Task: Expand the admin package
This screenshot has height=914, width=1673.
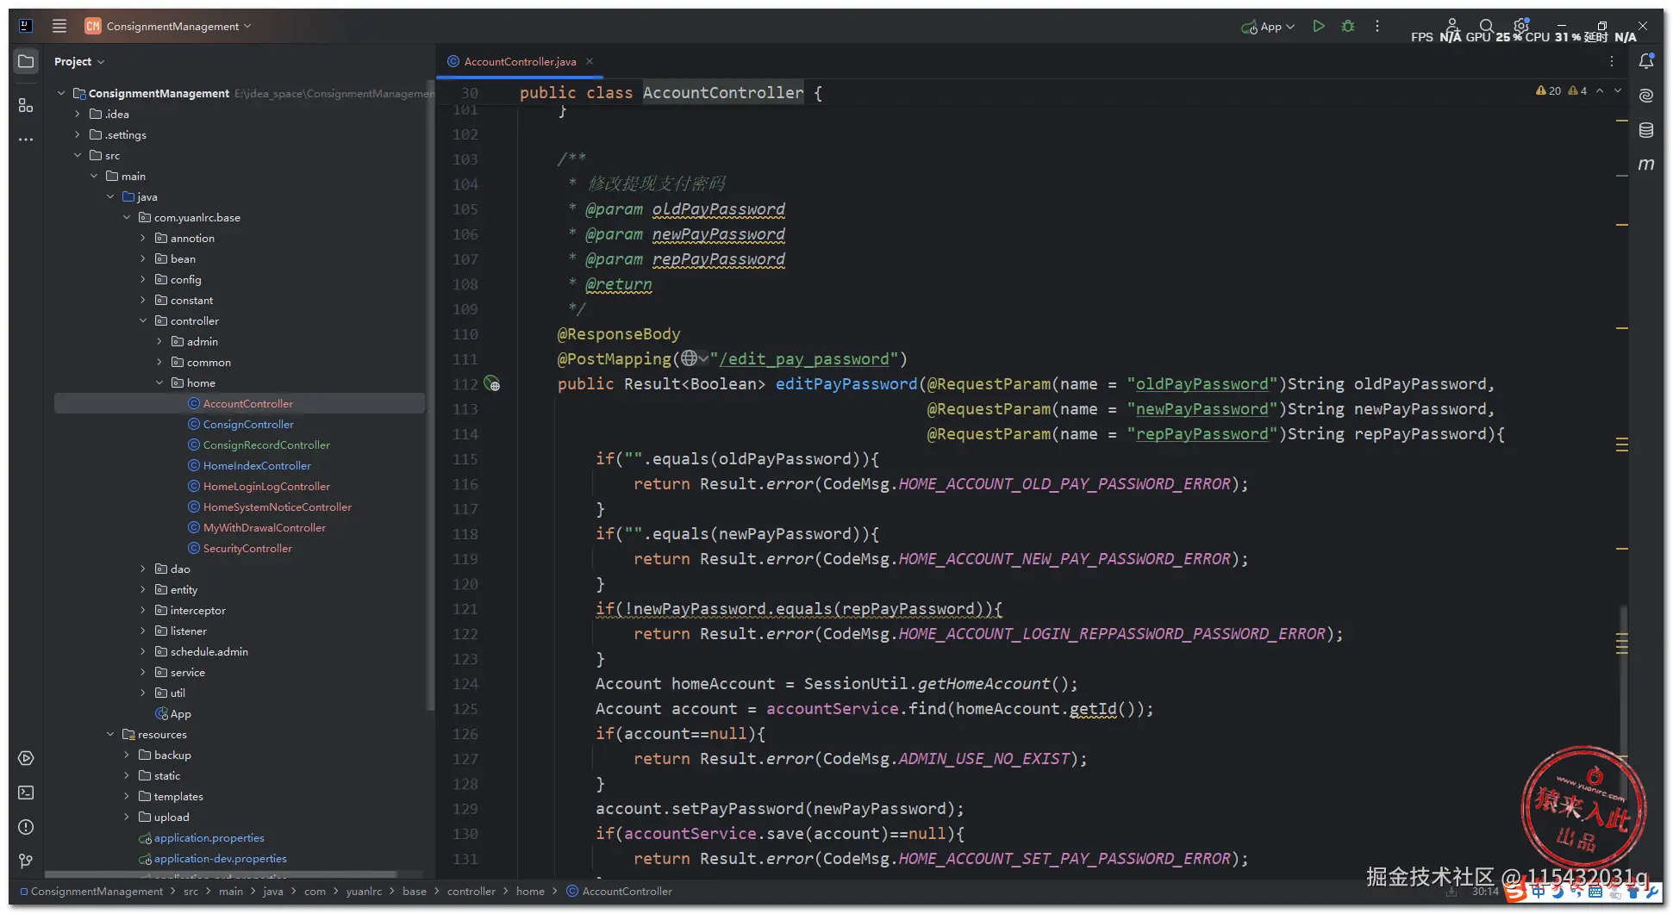Action: click(159, 341)
